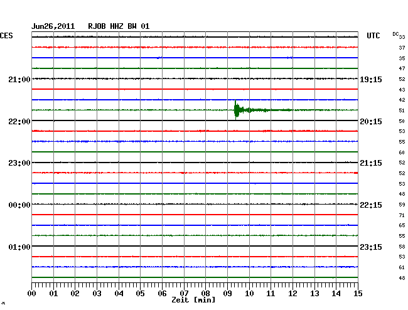The height and width of the screenshot is (310, 408).
Task: Click DC value 61
Action: (x=402, y=267)
